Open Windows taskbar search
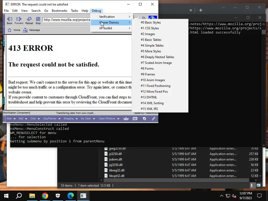The width and height of the screenshot is (268, 201). click(19, 196)
